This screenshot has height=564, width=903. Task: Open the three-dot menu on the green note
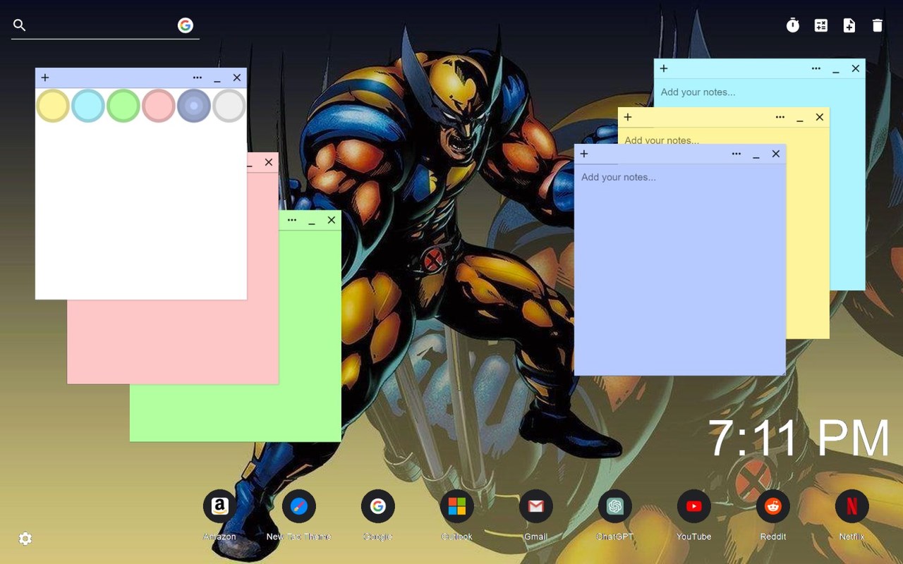292,220
